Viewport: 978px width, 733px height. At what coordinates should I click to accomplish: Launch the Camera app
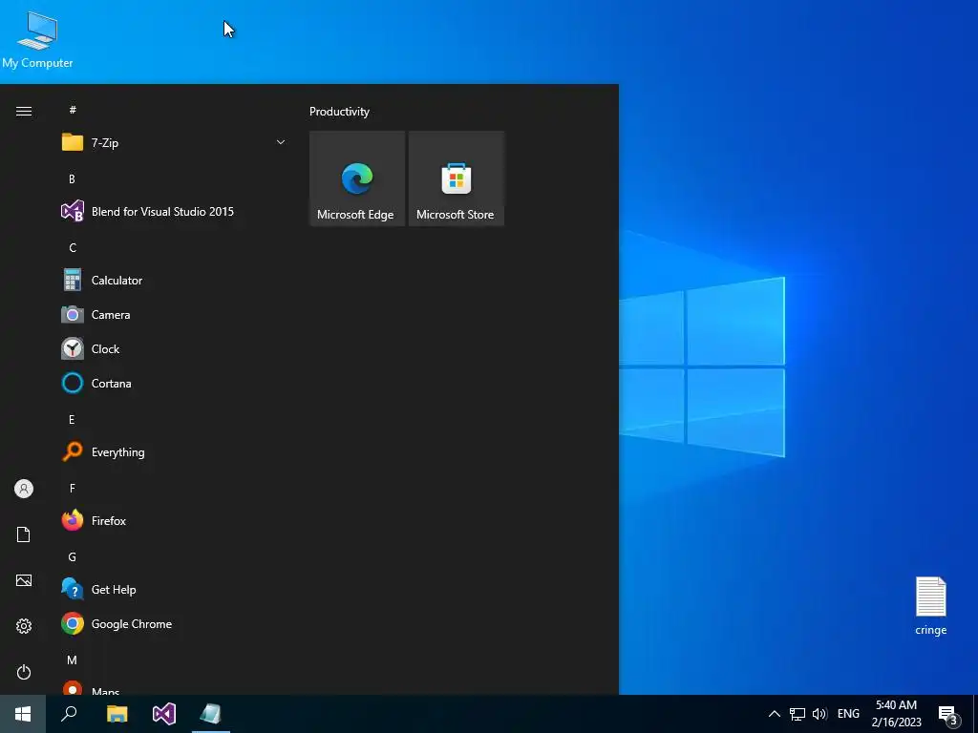click(175, 315)
